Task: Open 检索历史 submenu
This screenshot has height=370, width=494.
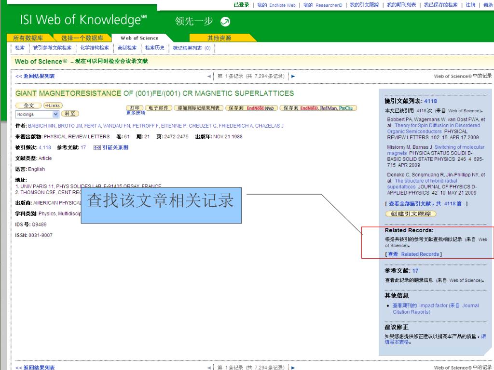Action: pos(155,48)
